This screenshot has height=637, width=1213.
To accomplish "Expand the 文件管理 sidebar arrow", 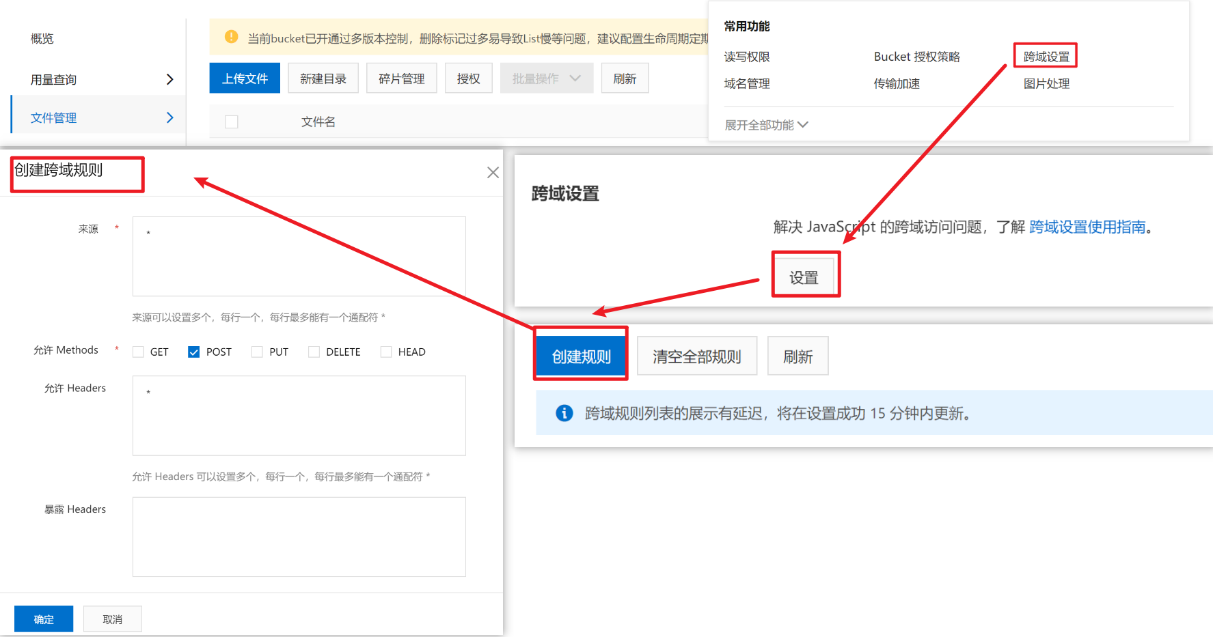I will point(170,117).
